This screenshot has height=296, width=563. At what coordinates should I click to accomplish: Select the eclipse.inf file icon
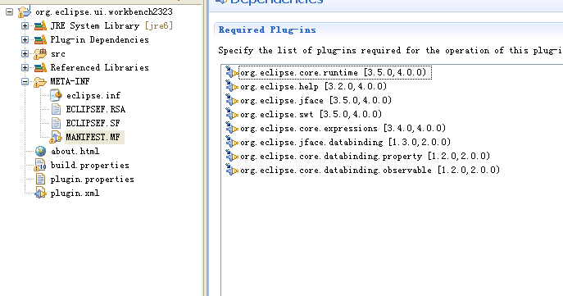(56, 95)
